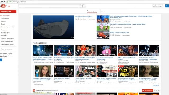Open the ТОП 10 САМЫХ СТРАННЫХ мультфильмов thumbnail
Screen dimensions: 169x95
point(103,19)
